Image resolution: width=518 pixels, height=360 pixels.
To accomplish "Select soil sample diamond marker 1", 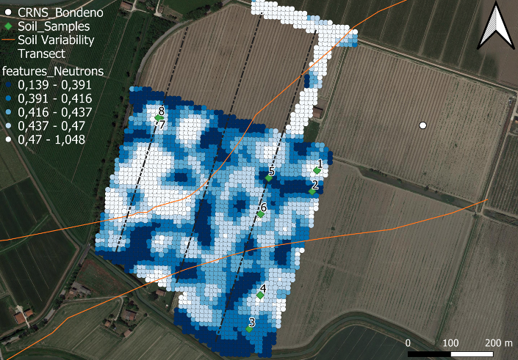I will (317, 170).
